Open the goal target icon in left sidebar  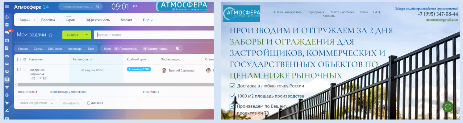7,95
